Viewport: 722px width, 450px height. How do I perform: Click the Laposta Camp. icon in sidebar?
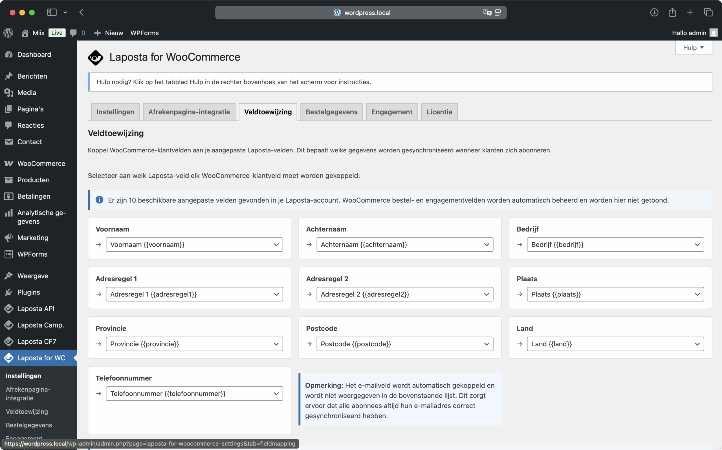coord(9,325)
